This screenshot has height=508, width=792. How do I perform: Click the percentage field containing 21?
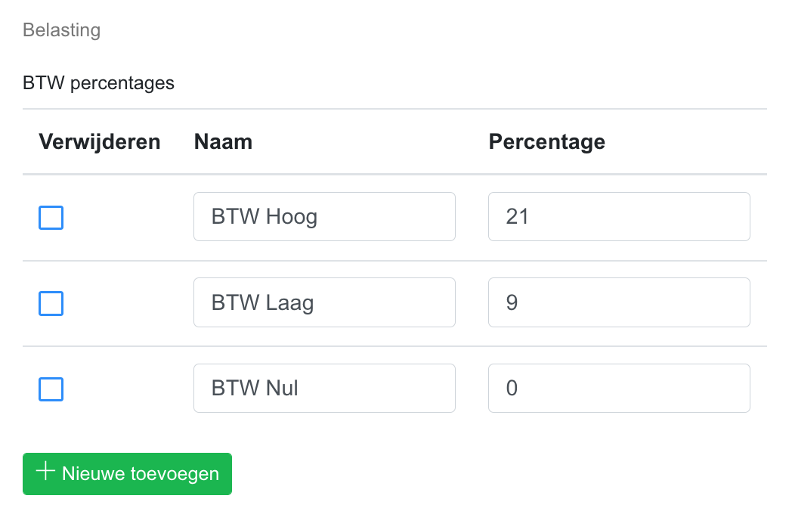[619, 217]
